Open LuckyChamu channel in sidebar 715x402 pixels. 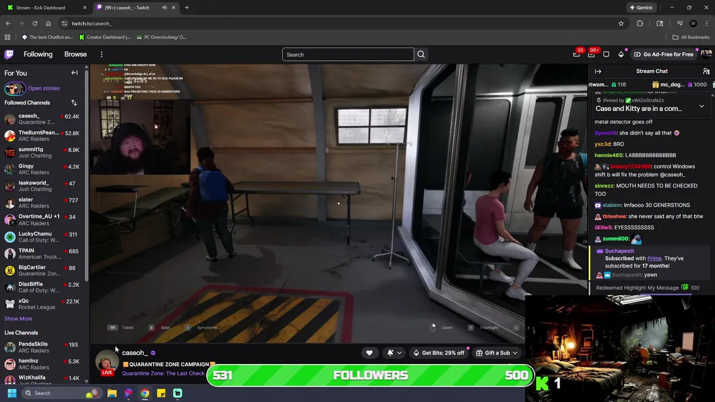[42, 237]
